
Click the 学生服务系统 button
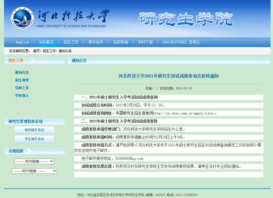tap(34, 139)
